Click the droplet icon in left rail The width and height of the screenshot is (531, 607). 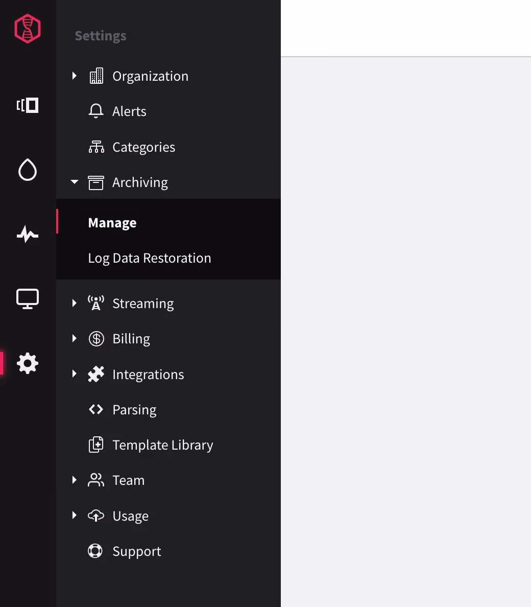pos(28,170)
